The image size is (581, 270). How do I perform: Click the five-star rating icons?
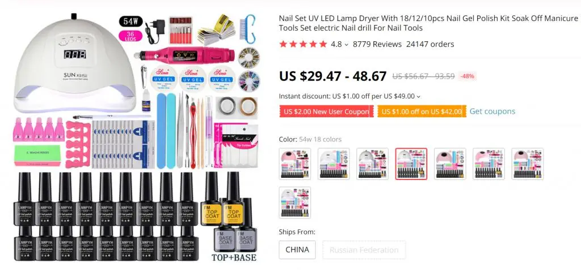point(303,44)
